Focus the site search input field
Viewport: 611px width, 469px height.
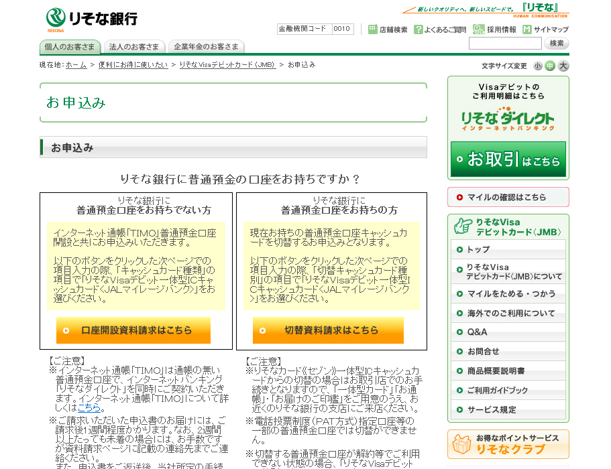pos(505,43)
